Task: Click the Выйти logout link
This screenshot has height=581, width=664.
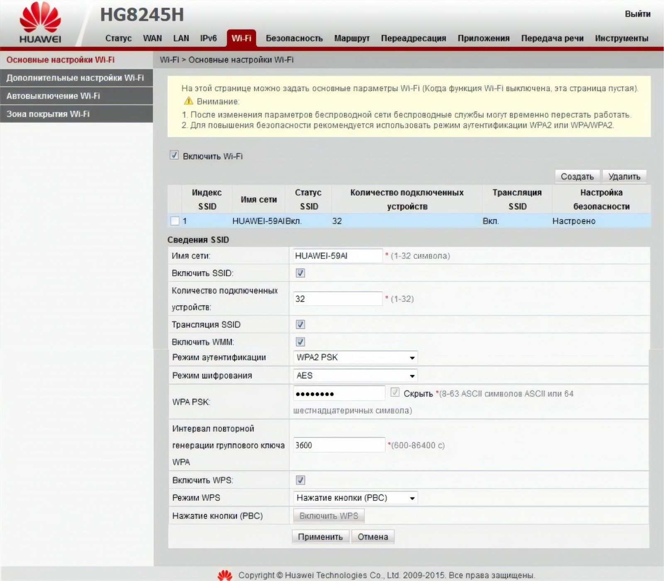Action: [x=637, y=14]
